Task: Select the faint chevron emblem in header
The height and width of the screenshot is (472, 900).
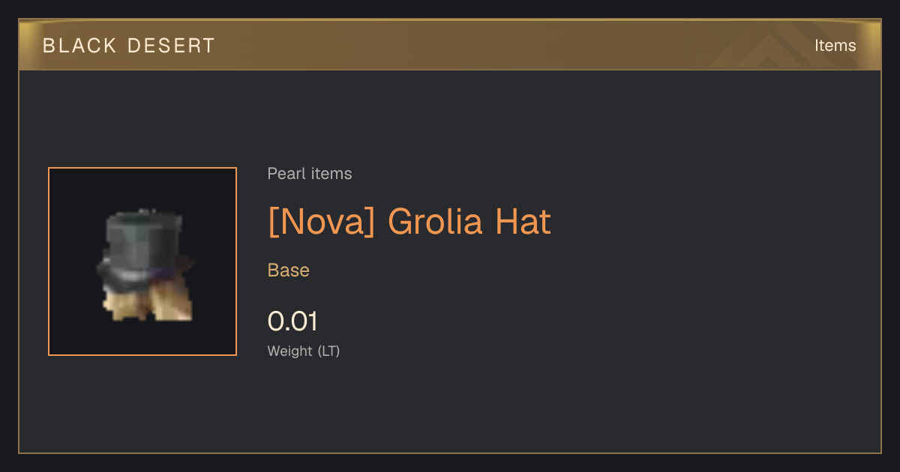Action: 772,45
